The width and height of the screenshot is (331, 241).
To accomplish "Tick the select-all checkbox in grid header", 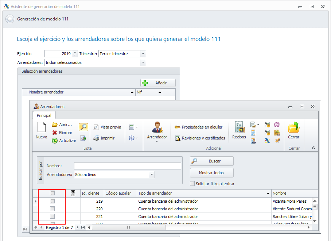I will (x=52, y=193).
